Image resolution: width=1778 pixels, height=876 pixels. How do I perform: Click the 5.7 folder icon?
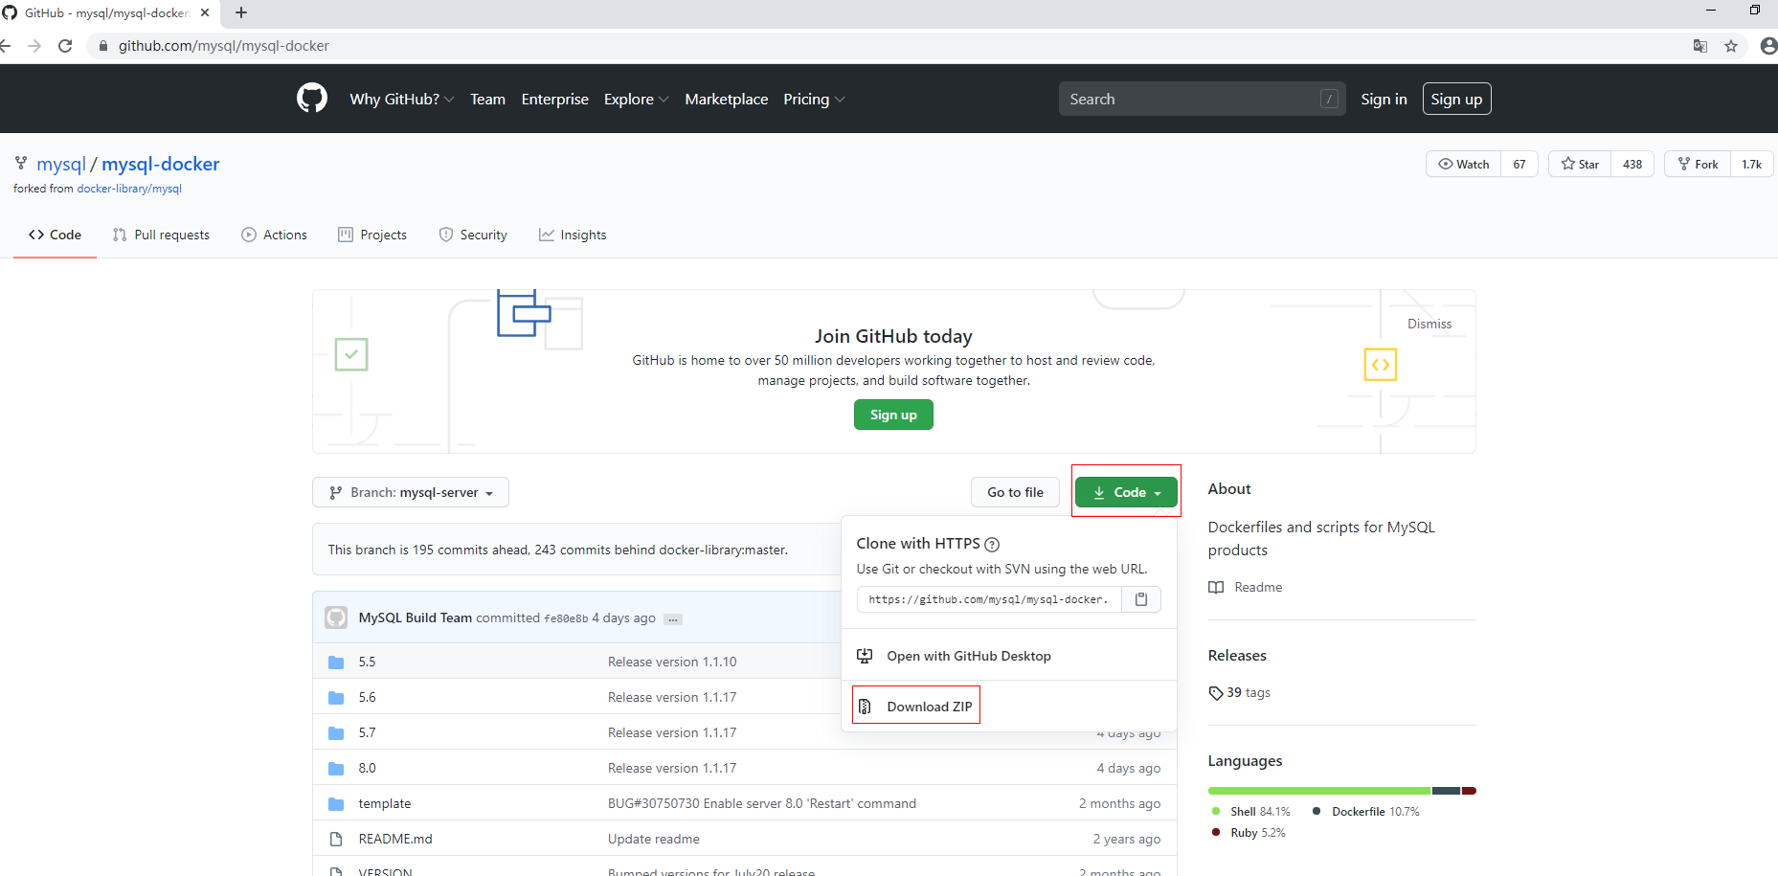(x=336, y=733)
